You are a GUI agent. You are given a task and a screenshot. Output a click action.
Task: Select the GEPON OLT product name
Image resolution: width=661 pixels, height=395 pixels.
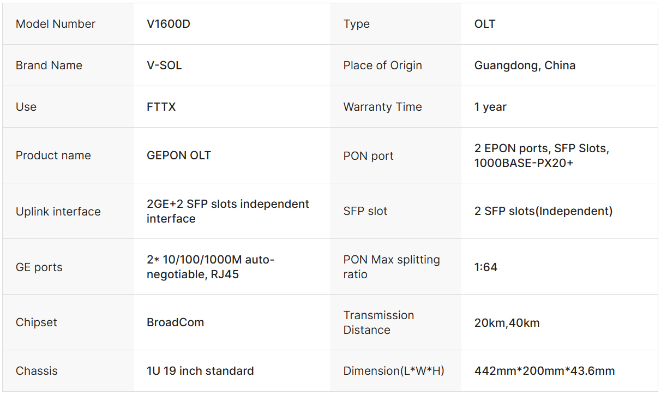click(x=179, y=155)
